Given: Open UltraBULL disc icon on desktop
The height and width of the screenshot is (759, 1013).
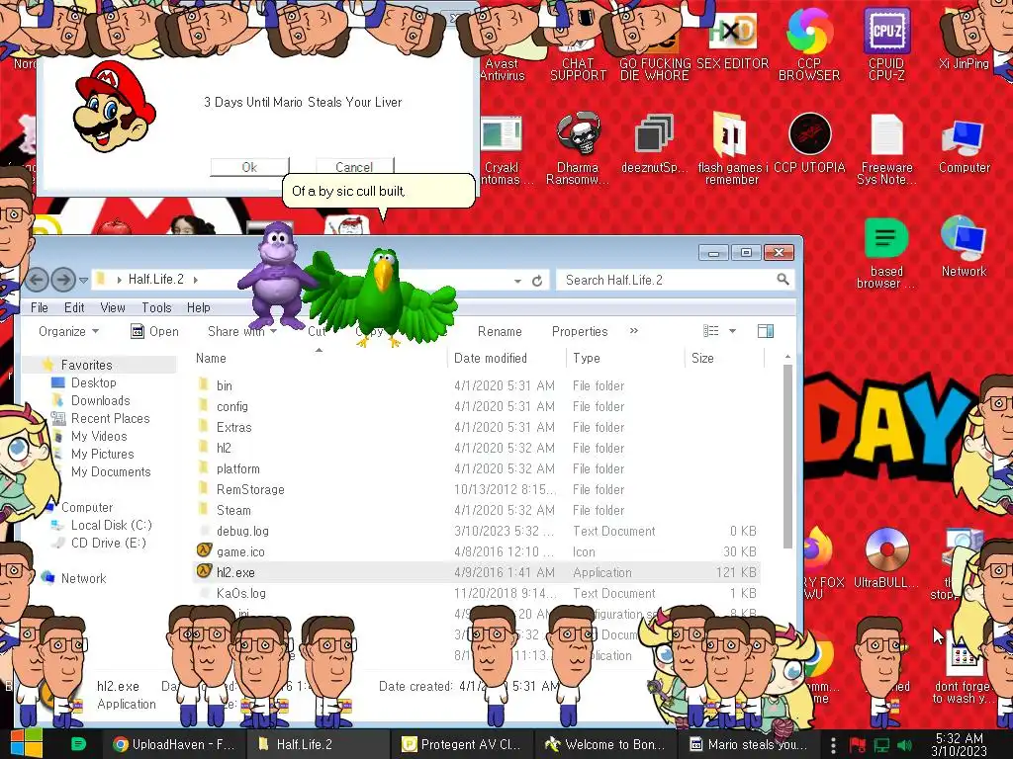Looking at the screenshot, I should point(886,557).
